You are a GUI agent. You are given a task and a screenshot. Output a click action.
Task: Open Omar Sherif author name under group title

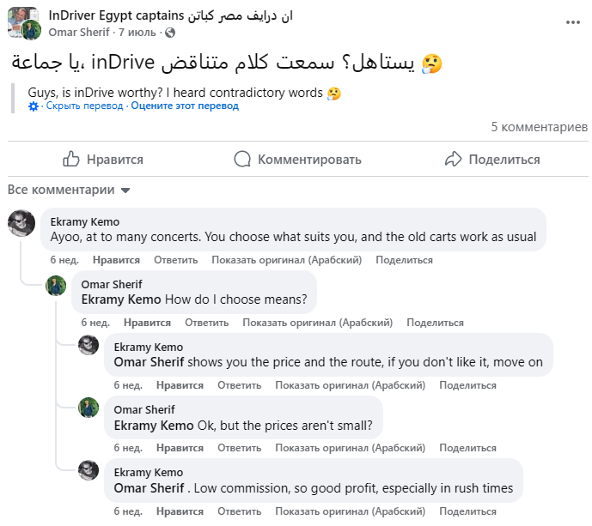[79, 33]
